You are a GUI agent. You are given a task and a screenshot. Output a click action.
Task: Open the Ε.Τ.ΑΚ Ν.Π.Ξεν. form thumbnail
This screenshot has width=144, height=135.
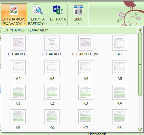(x=86, y=43)
